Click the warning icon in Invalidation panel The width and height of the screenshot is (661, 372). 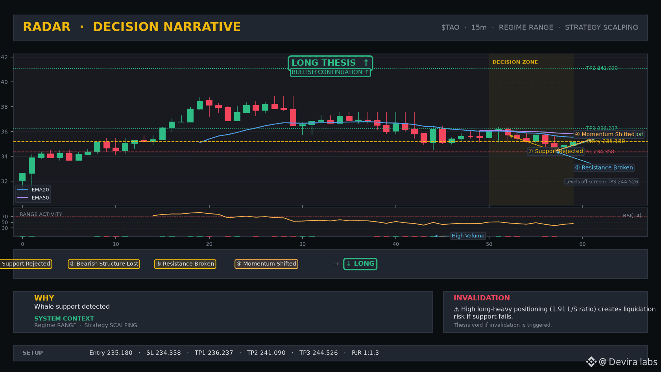point(456,309)
